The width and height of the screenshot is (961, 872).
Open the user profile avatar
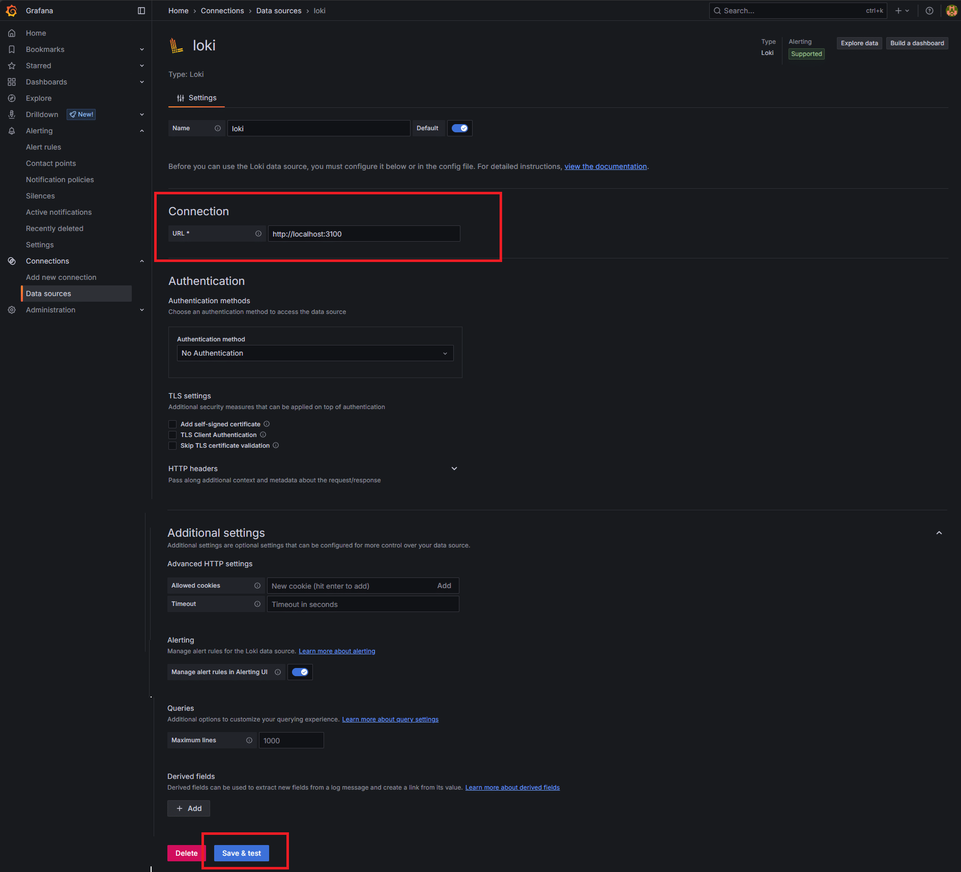click(951, 11)
